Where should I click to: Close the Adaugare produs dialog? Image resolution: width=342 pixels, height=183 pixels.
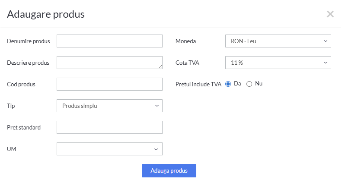tap(330, 14)
